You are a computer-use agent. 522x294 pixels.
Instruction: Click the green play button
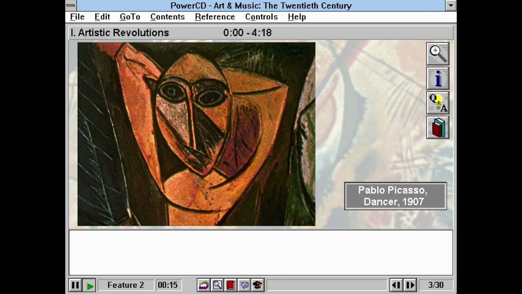click(x=89, y=285)
